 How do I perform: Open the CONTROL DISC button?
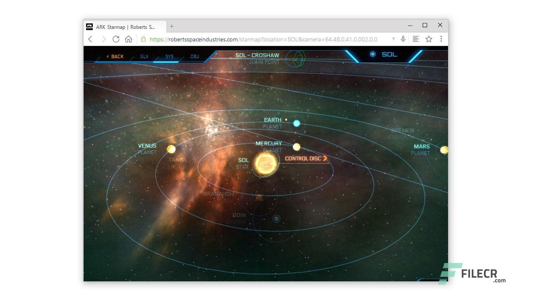point(306,158)
